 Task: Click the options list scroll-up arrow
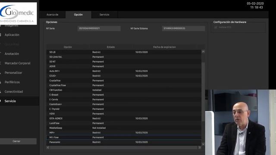pos(203,52)
